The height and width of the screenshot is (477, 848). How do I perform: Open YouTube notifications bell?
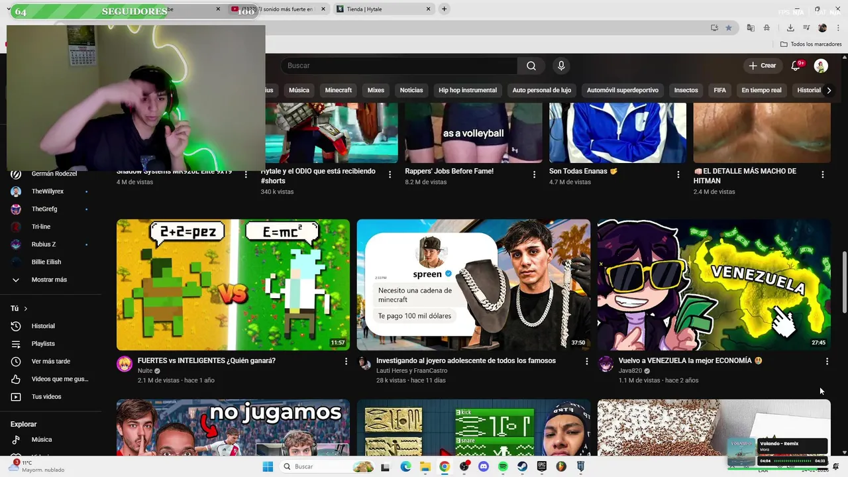[x=796, y=66]
